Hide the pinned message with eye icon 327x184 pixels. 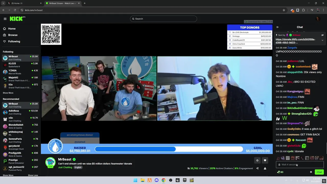tap(322, 35)
